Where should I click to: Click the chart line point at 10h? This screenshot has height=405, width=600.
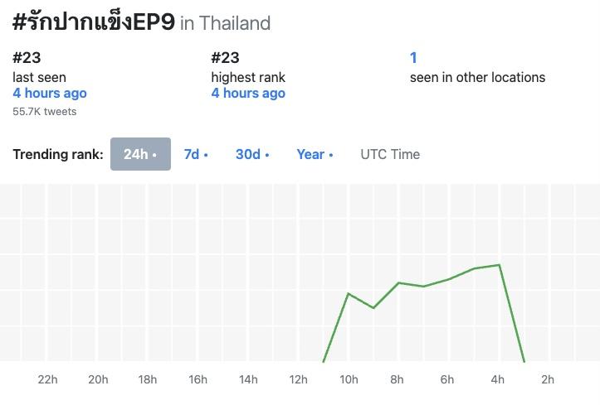[x=348, y=293]
